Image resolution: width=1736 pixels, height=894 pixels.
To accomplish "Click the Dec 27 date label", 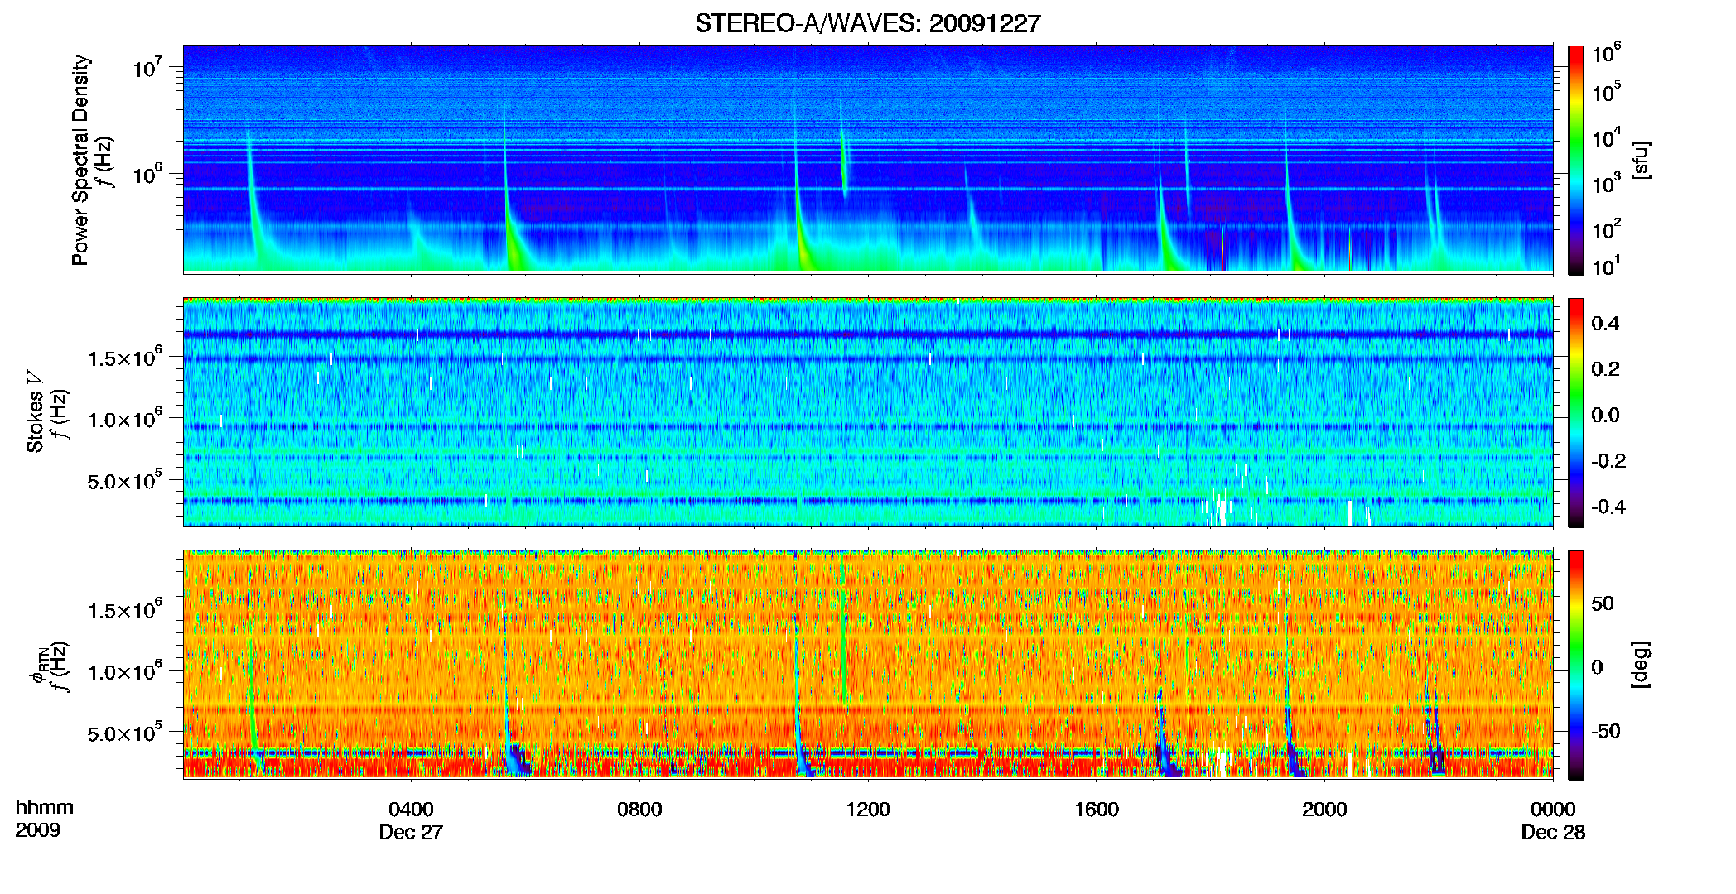I will (411, 833).
